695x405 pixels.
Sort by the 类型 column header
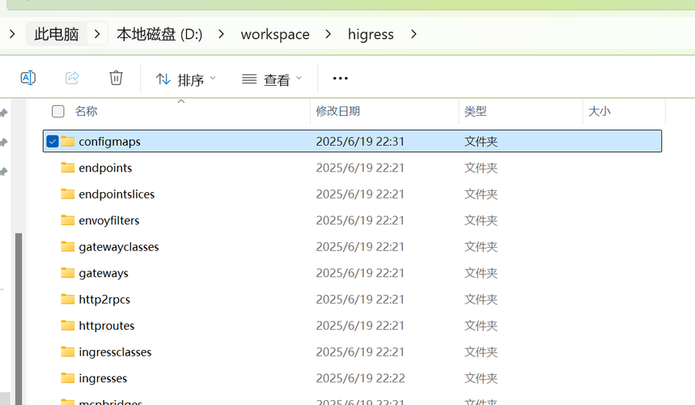pyautogui.click(x=475, y=111)
